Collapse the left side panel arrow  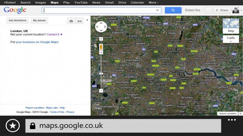coord(87,20)
